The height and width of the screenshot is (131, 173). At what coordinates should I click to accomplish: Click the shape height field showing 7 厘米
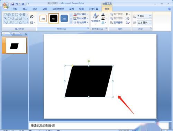(x=143, y=16)
